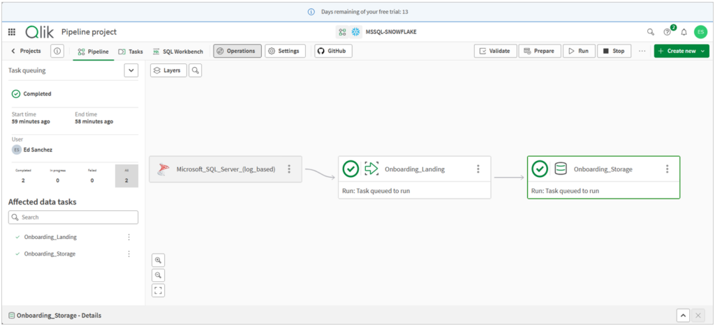Open the search magnifier in the header
The width and height of the screenshot is (715, 326).
click(x=651, y=32)
